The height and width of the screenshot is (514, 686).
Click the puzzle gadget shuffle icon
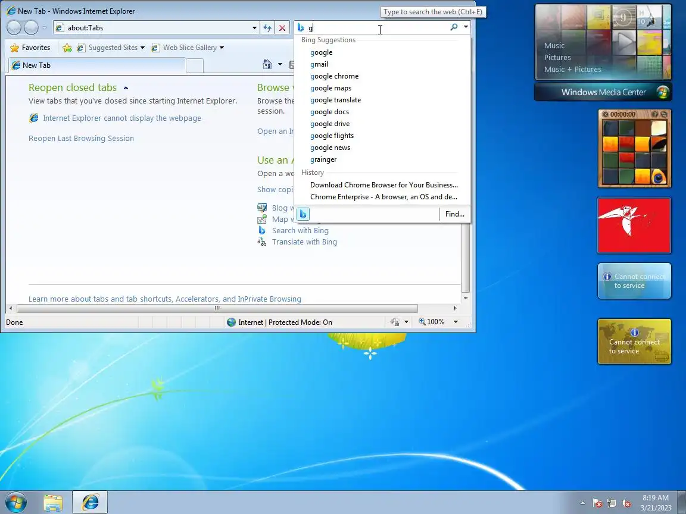coord(664,114)
